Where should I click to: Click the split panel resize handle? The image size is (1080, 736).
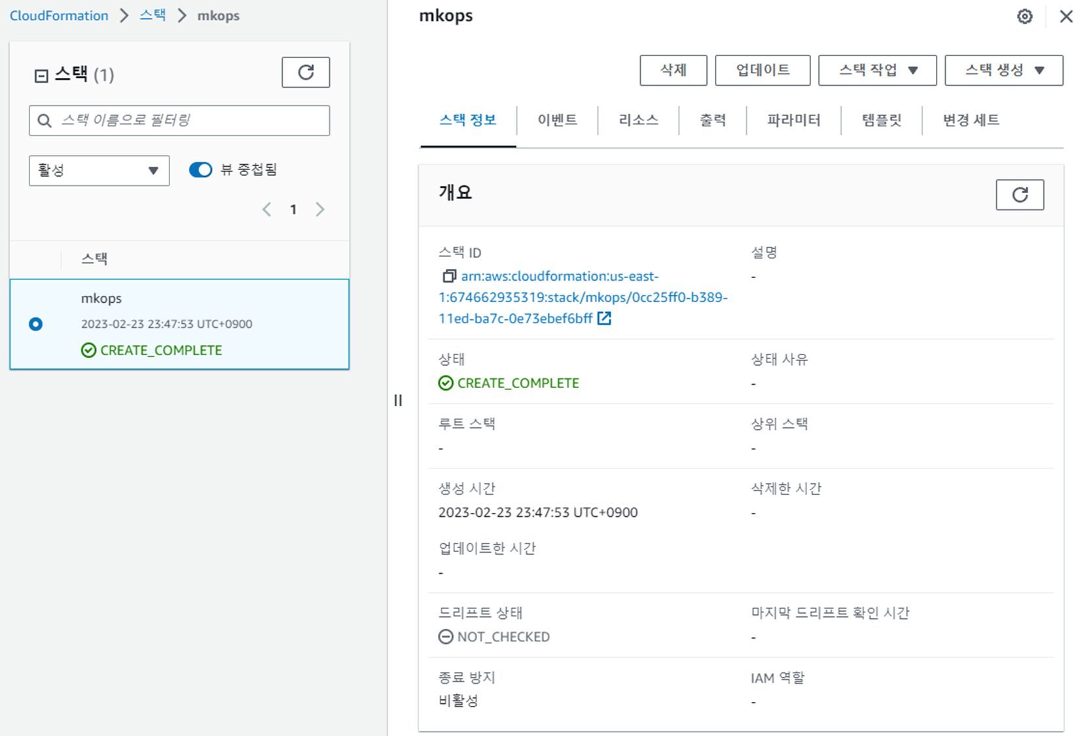point(398,400)
